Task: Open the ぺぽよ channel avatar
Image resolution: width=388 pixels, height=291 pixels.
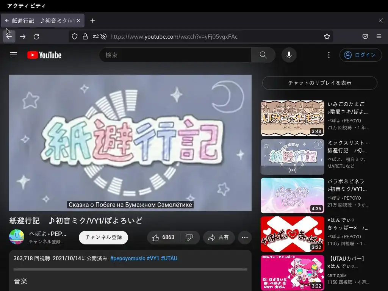Action: click(17, 237)
